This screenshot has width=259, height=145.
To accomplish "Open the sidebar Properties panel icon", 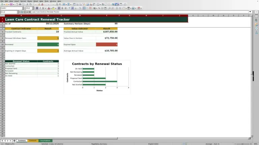I will (256, 16).
